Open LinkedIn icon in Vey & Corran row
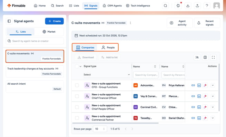226x137 pixels. [x=199, y=96]
